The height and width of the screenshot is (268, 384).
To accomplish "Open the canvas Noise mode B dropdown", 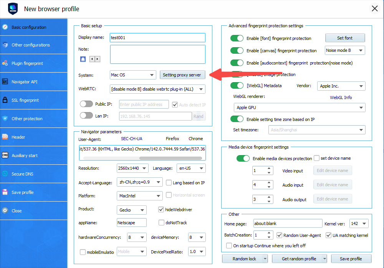I will click(x=344, y=51).
